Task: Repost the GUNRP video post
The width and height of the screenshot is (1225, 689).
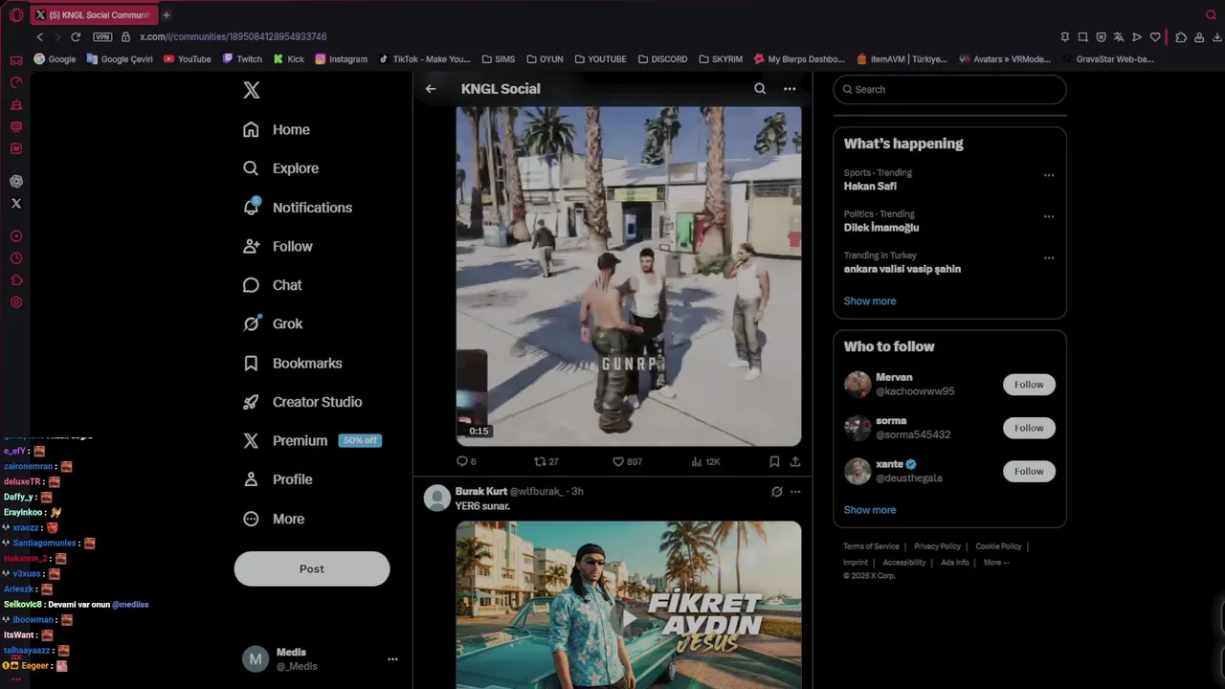Action: pyautogui.click(x=546, y=461)
